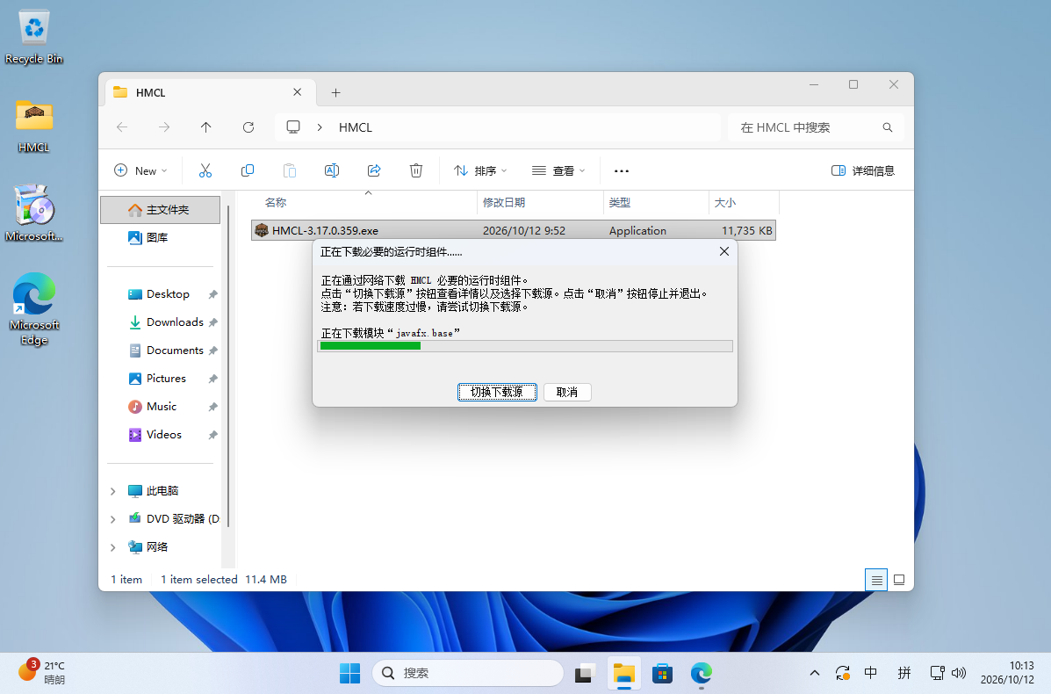Go up one folder level arrow
The image size is (1051, 694).
[x=205, y=127]
